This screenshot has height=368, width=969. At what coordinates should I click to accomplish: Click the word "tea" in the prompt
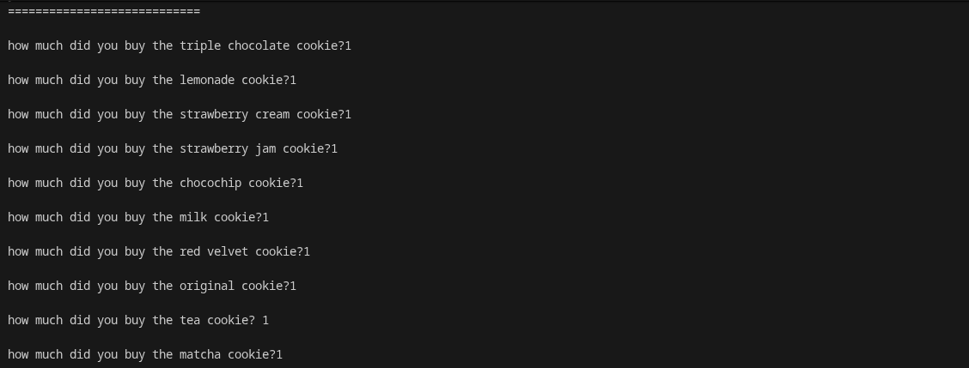[x=190, y=320]
